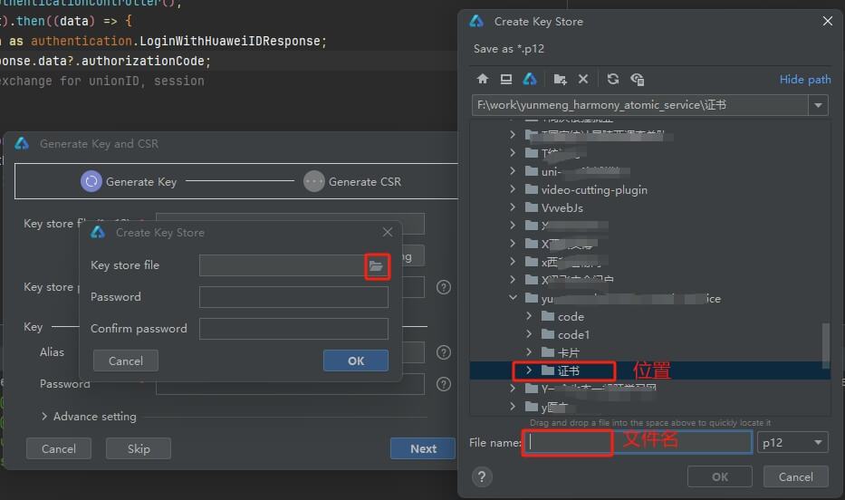Click the Generate Key step icon

pos(91,181)
